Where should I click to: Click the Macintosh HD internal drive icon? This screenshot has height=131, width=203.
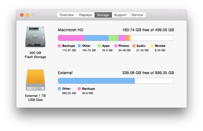click(35, 37)
